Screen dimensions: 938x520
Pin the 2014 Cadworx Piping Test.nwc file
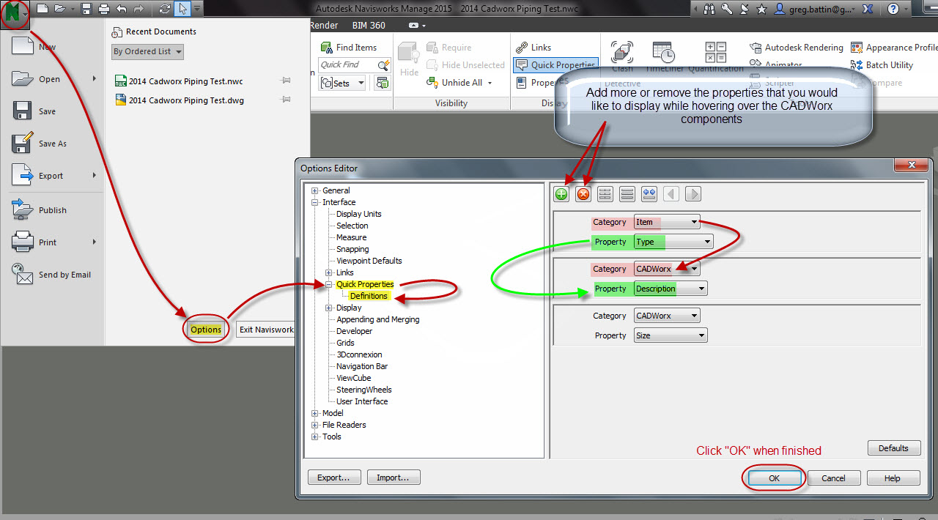tap(286, 81)
